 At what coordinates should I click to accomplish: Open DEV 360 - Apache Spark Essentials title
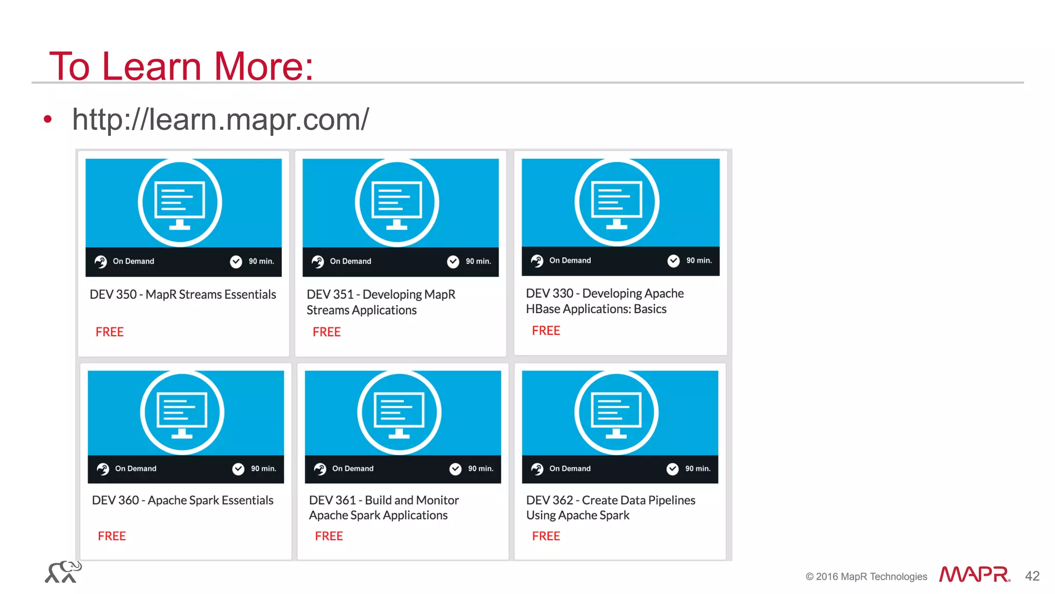point(183,500)
